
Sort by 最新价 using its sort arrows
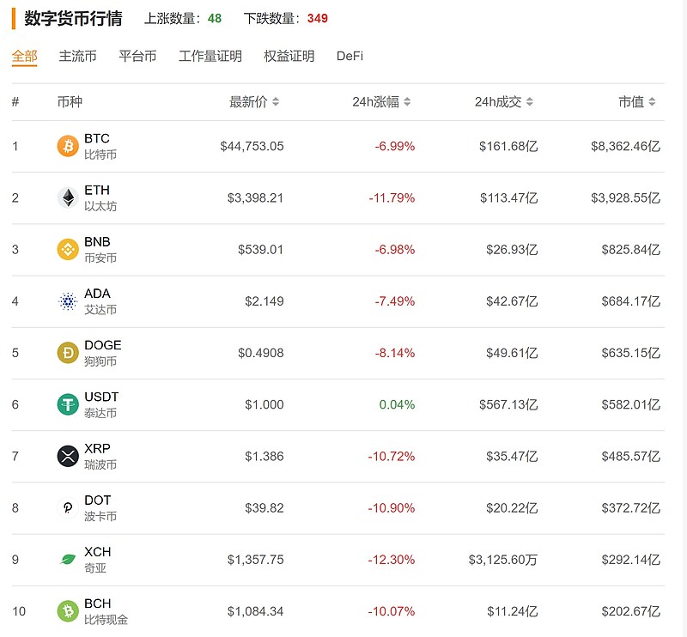(276, 102)
